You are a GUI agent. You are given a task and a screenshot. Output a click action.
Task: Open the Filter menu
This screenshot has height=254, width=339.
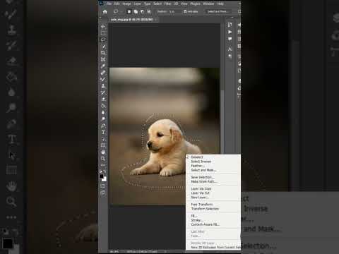(x=167, y=4)
